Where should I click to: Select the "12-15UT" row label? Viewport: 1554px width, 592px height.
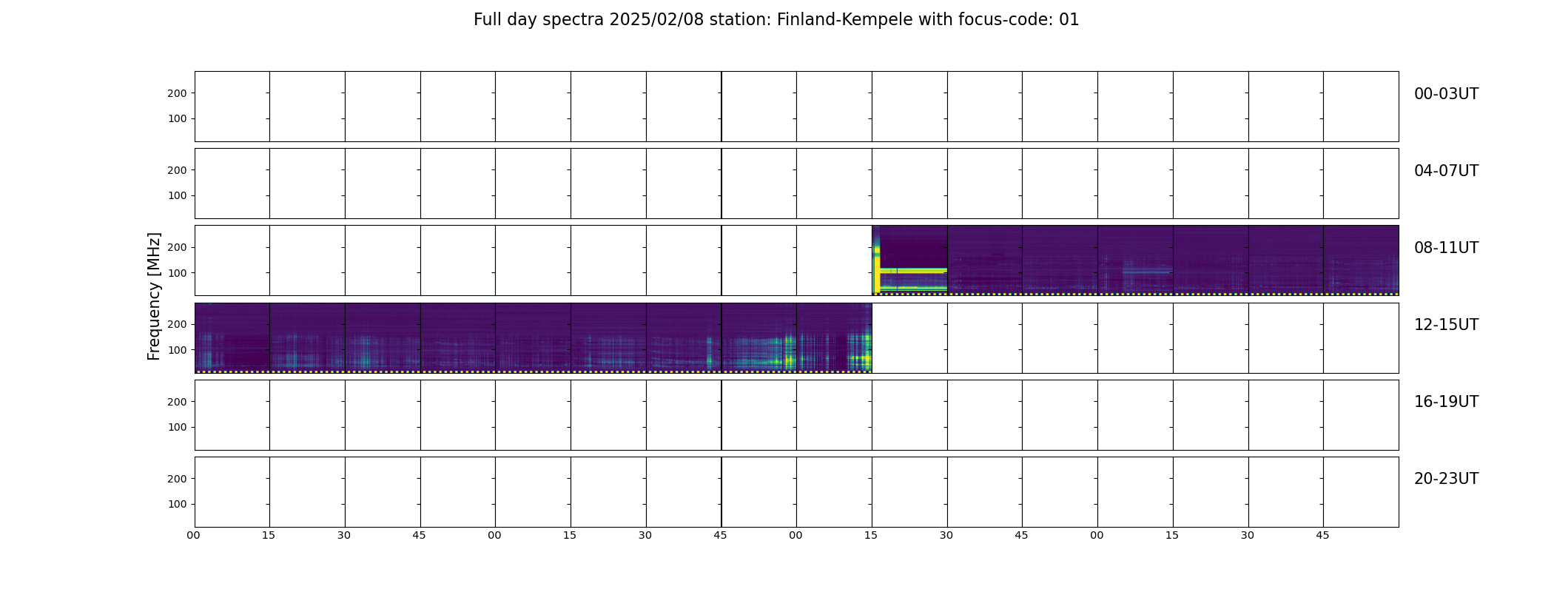1446,325
